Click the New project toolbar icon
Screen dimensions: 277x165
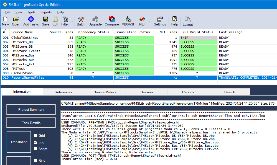tap(5, 19)
